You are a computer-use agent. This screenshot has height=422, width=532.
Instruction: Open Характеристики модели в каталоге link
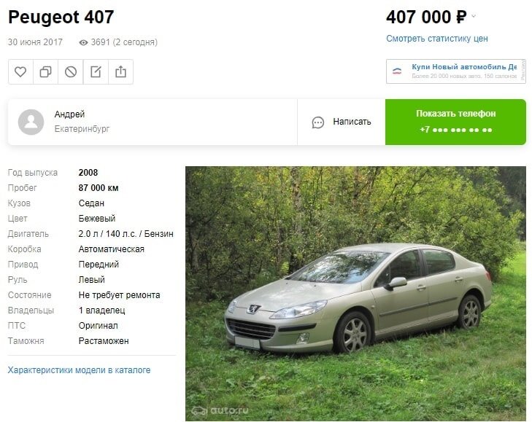pos(79,370)
